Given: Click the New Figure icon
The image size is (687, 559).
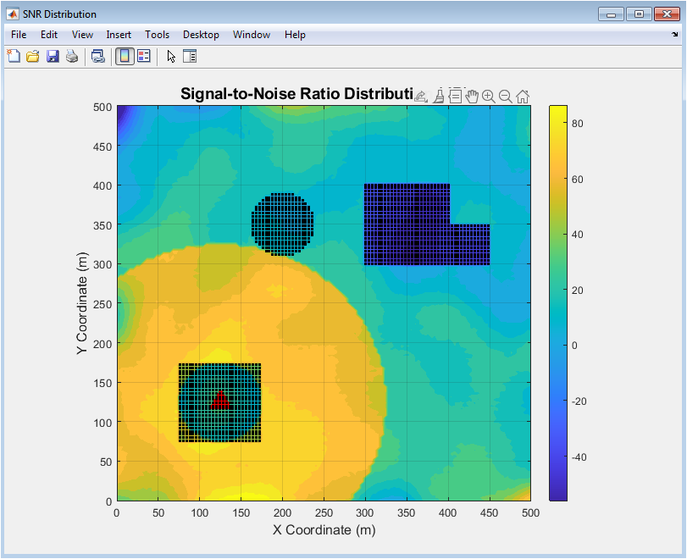Looking at the screenshot, I should coord(14,57).
